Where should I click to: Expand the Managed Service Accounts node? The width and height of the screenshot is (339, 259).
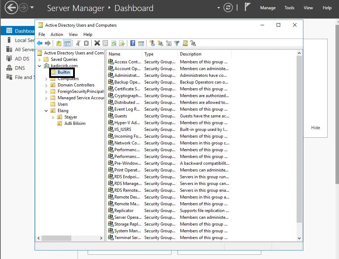click(46, 98)
